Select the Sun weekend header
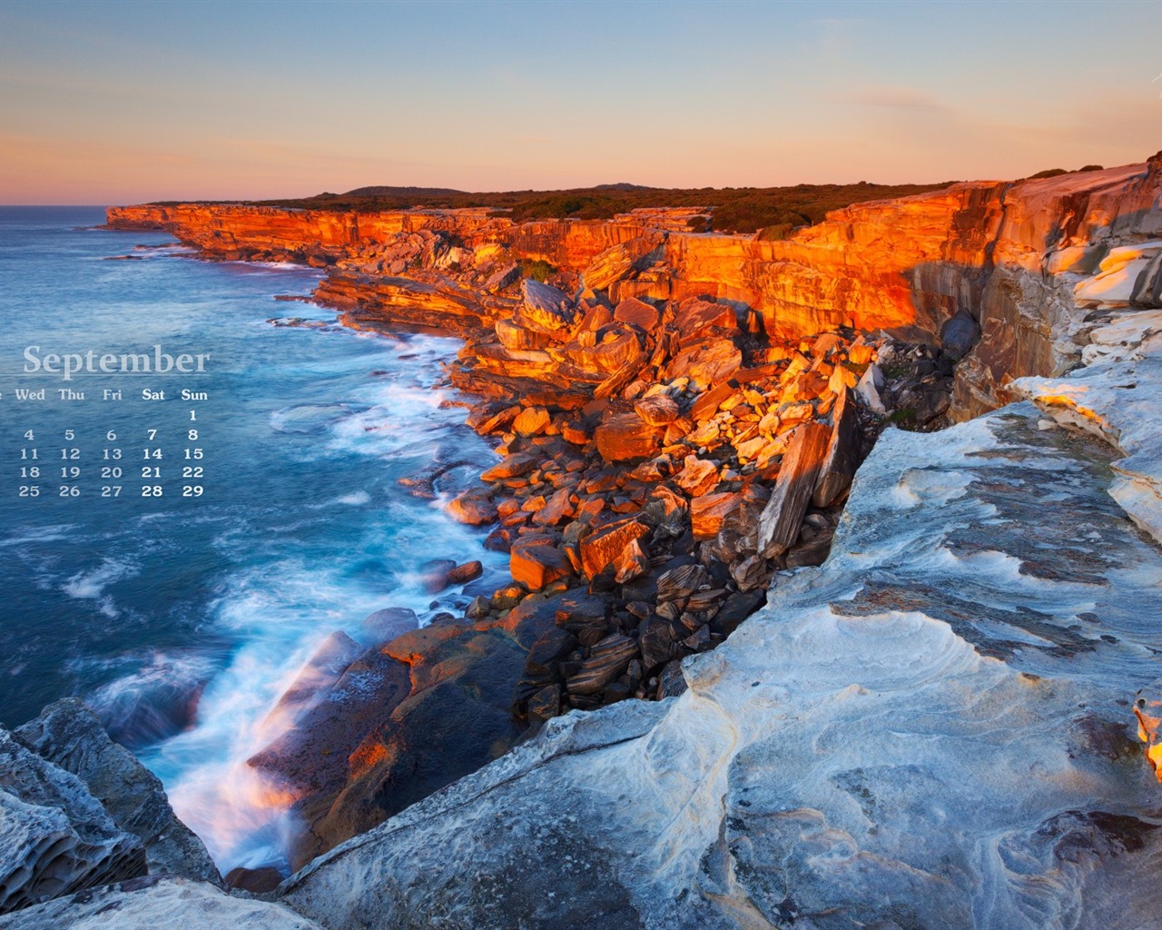Screen dimensions: 1162x930 [x=193, y=395]
